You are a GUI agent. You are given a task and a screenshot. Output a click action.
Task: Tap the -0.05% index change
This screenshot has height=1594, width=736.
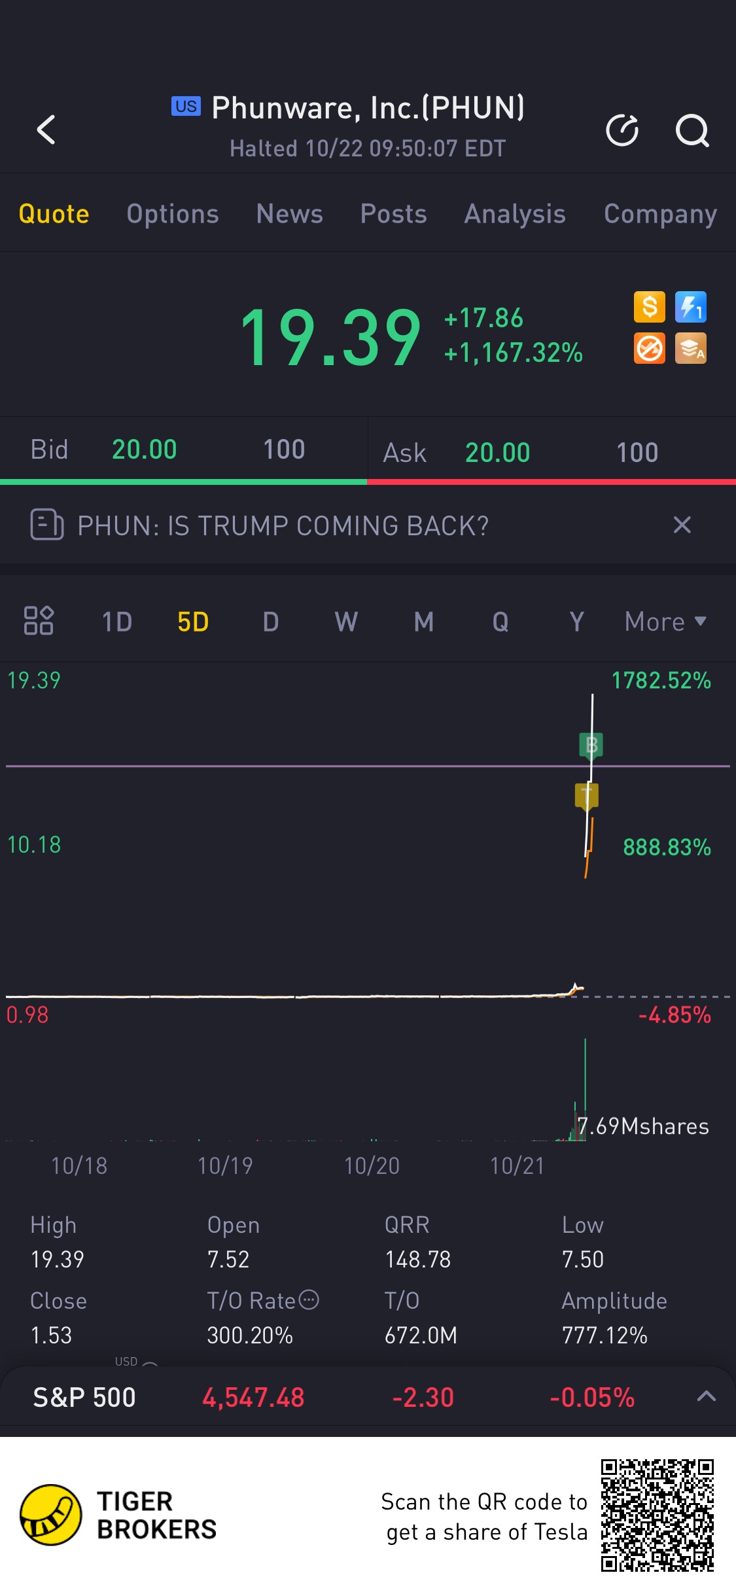pyautogui.click(x=592, y=1398)
